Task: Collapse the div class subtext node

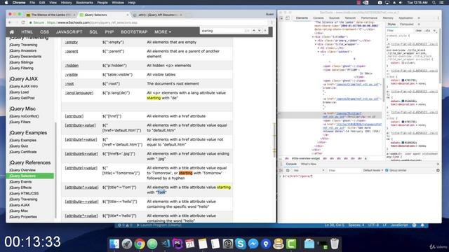Action: click(318, 52)
